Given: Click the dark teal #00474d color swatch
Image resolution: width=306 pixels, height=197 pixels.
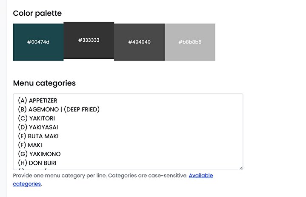Looking at the screenshot, I should [38, 42].
